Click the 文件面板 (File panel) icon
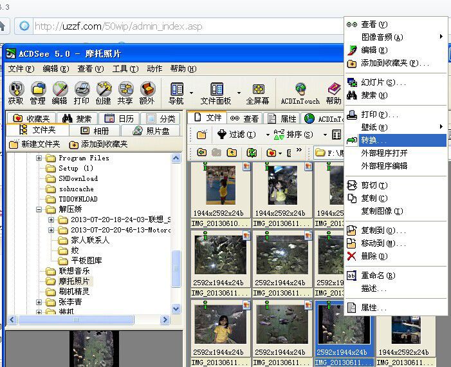The height and width of the screenshot is (367, 451). click(x=216, y=93)
